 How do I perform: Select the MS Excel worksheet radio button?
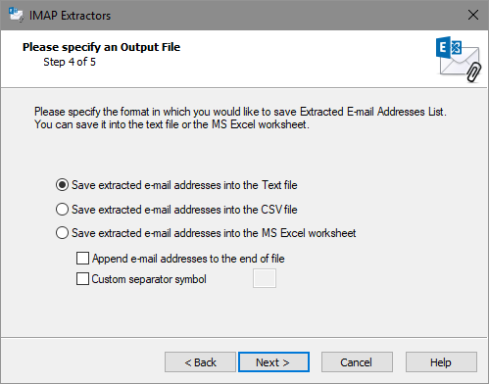click(62, 233)
